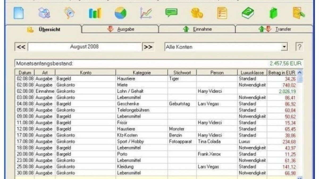Click the green speech bubble icon
The width and height of the screenshot is (319, 179).
171,13
